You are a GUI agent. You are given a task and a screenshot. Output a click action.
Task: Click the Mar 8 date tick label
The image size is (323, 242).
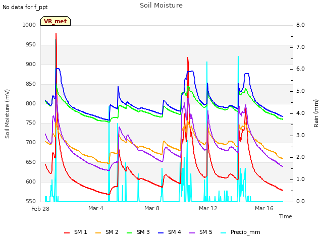pyautogui.click(x=152, y=208)
